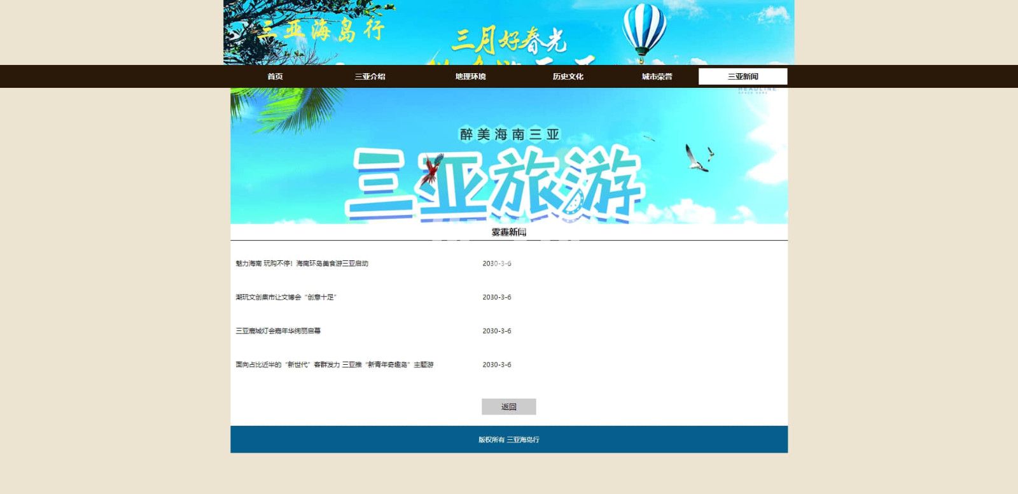Click the 版权所有 三亚海岛行 footer text
Screen dimensions: 1018x494
click(508, 440)
